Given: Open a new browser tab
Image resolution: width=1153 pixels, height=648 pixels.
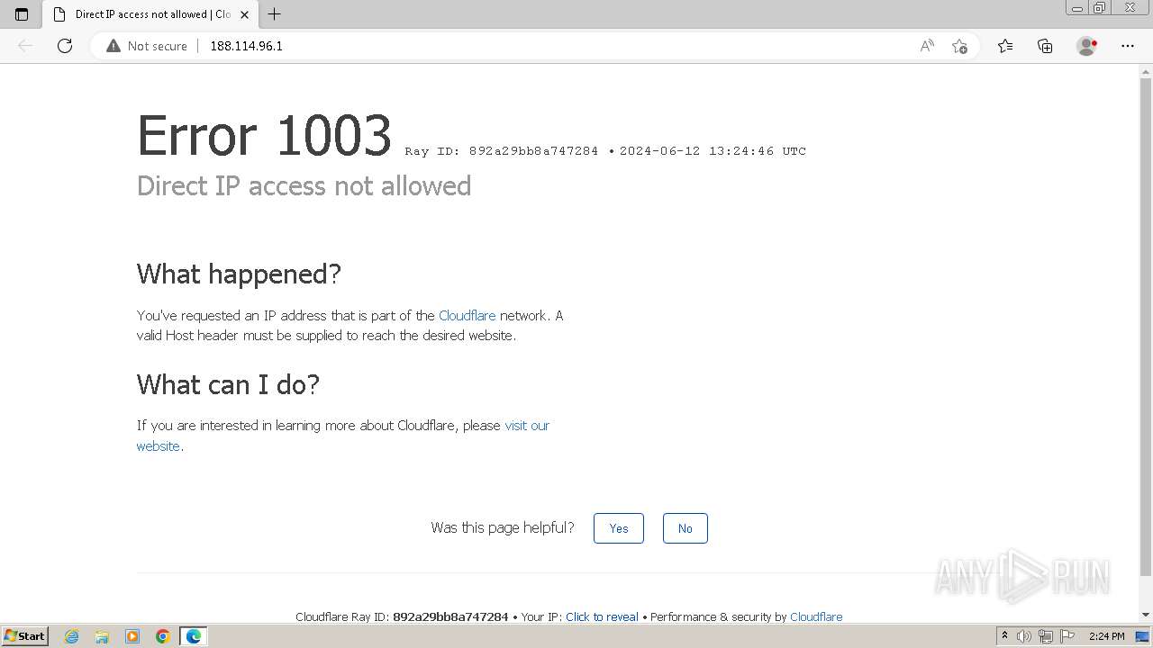Looking at the screenshot, I should point(275,14).
